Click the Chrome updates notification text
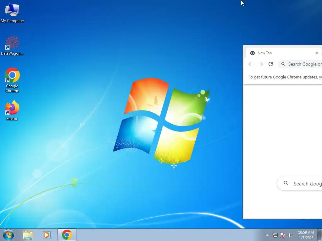Image resolution: width=322 pixels, height=241 pixels. 285,77
